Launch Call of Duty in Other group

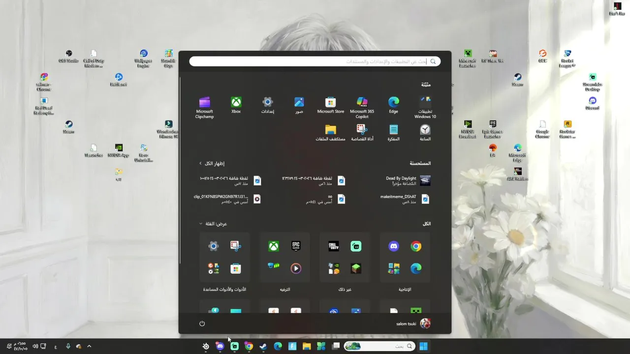334,246
